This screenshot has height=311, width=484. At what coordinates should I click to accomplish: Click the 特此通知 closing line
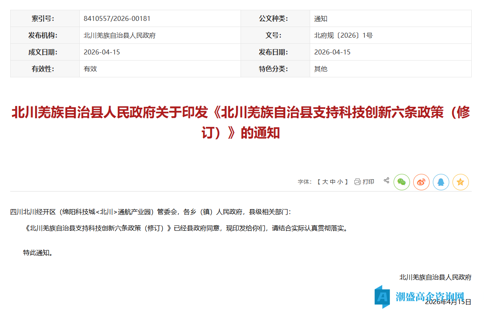(38, 253)
